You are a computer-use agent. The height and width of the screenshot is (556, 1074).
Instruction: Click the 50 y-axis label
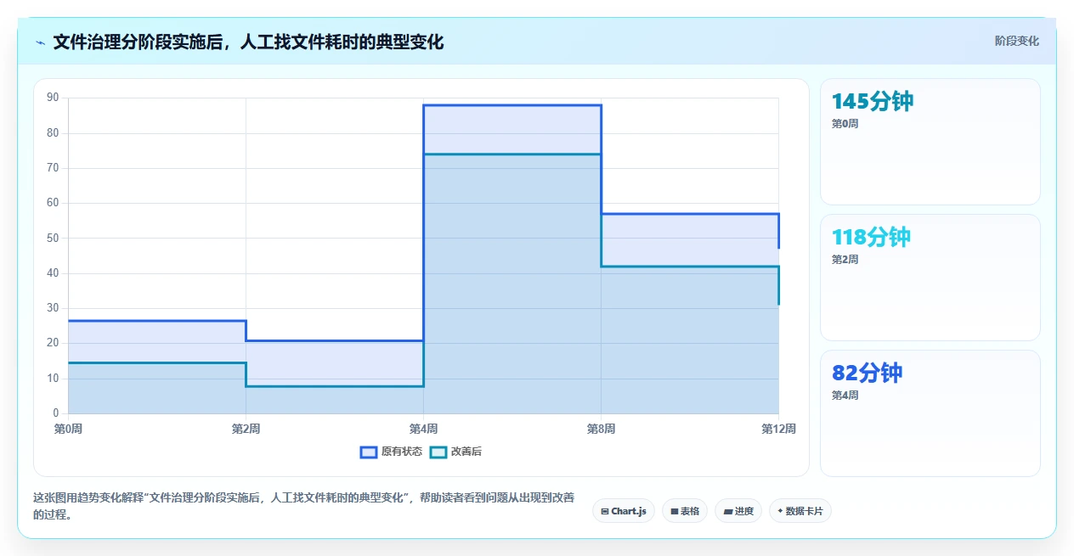pos(53,238)
